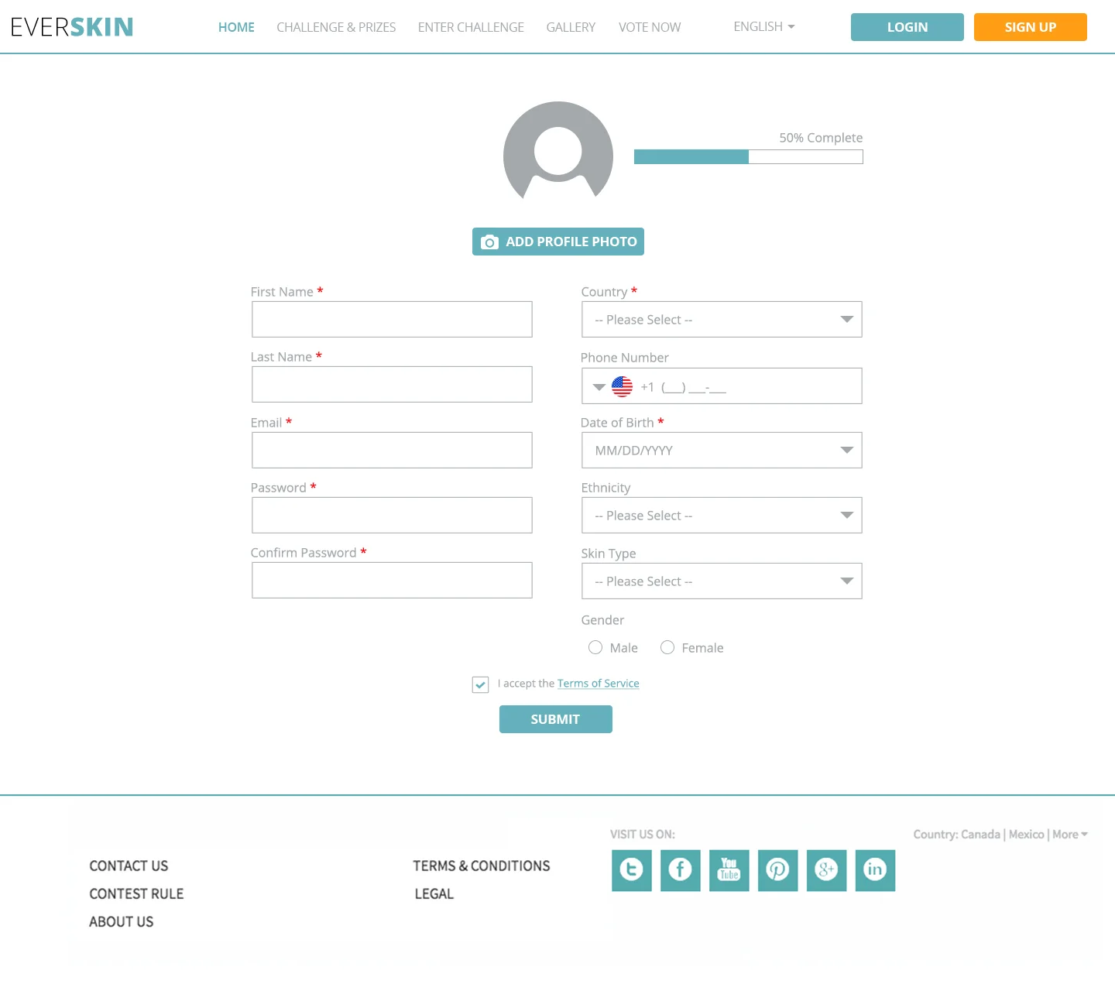This screenshot has width=1115, height=984.
Task: Open the ABOUT US footer link
Action: pos(122,922)
